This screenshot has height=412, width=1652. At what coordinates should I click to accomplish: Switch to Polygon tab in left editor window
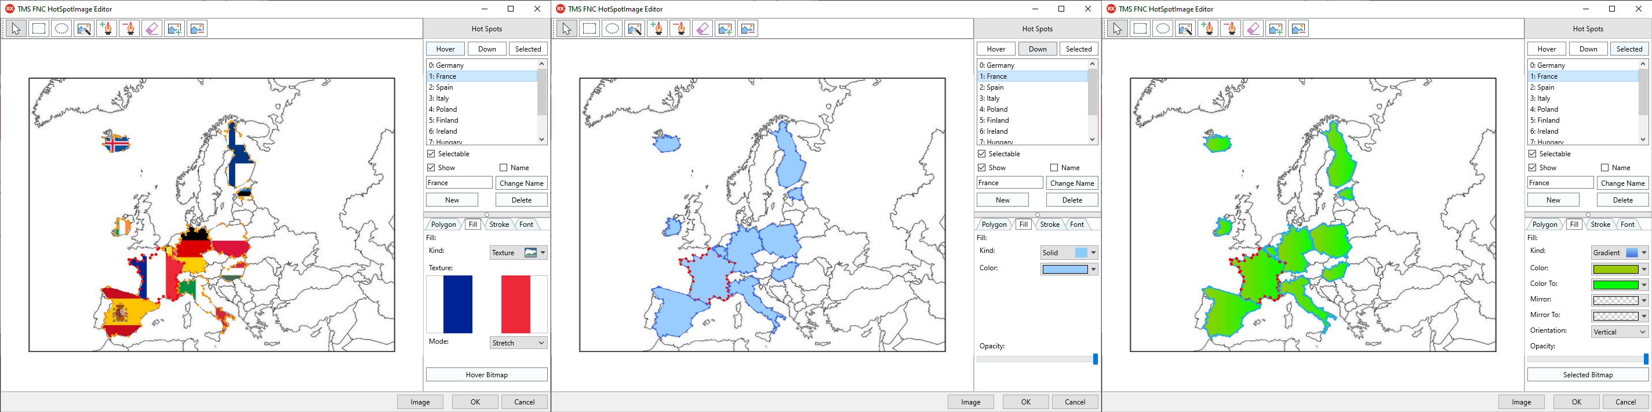pos(443,225)
